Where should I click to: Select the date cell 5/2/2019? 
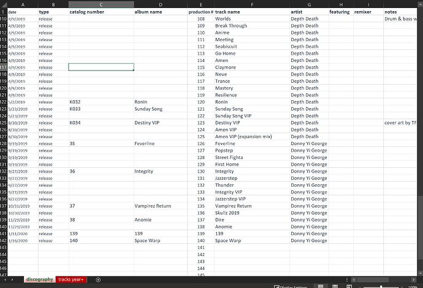(23, 102)
